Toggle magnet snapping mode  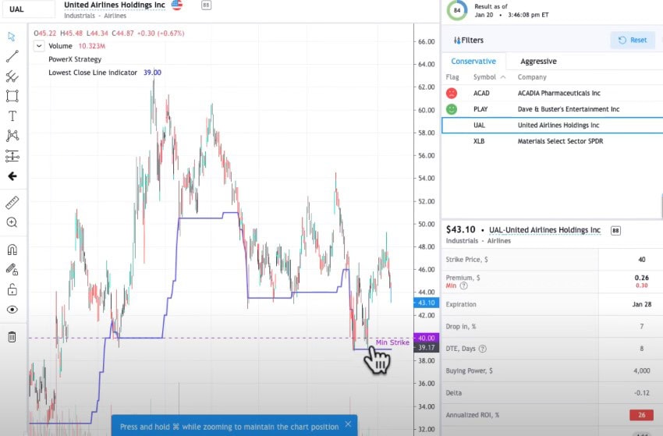[12, 250]
